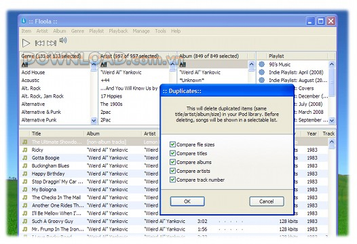Click note icon beside Another One Rides Th...
The height and width of the screenshot is (244, 357).
(x=25, y=205)
